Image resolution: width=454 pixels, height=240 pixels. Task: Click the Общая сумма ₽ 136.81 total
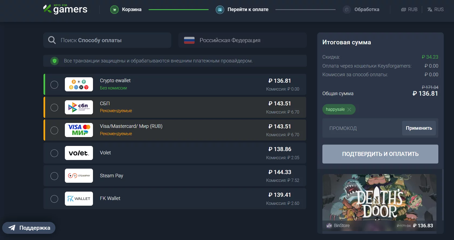click(425, 94)
